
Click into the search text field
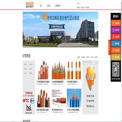(88, 3)
